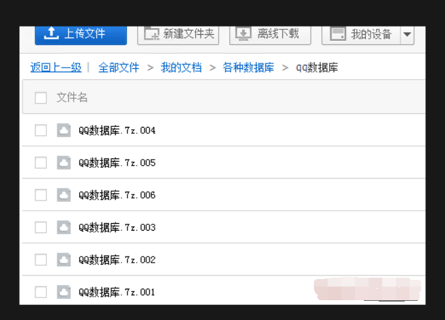Open file name QQ数据库.7z.003
This screenshot has height=320, width=445.
pyautogui.click(x=117, y=227)
